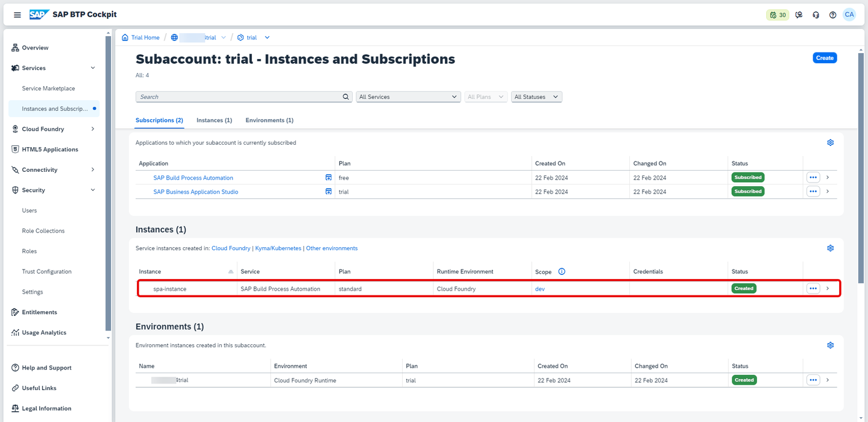Screen dimensions: 868x422
Task: Click the Instance column sort icon
Action: coord(231,272)
